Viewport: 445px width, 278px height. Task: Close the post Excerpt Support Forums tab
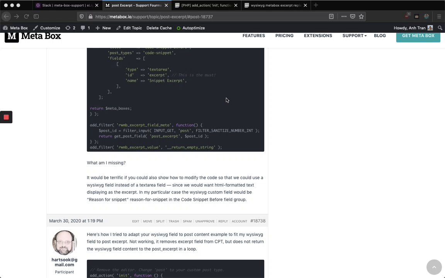coord(166,5)
